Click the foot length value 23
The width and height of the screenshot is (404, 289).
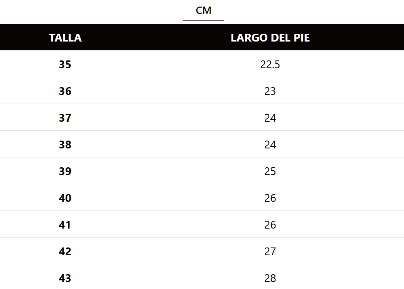[270, 91]
